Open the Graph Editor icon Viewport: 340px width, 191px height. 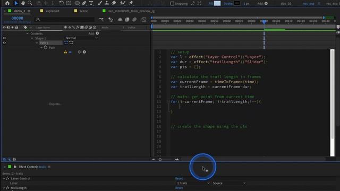tap(144, 20)
